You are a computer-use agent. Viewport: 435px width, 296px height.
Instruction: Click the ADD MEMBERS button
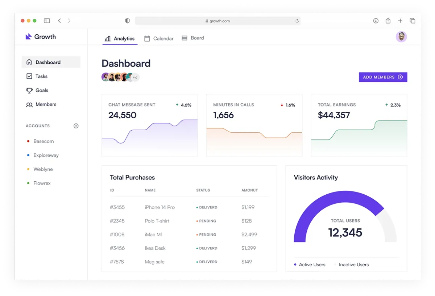click(x=383, y=77)
